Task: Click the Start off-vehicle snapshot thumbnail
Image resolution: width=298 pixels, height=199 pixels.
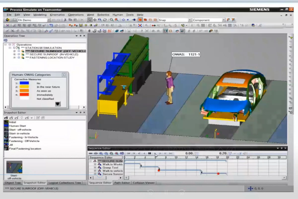Action: coord(14,167)
